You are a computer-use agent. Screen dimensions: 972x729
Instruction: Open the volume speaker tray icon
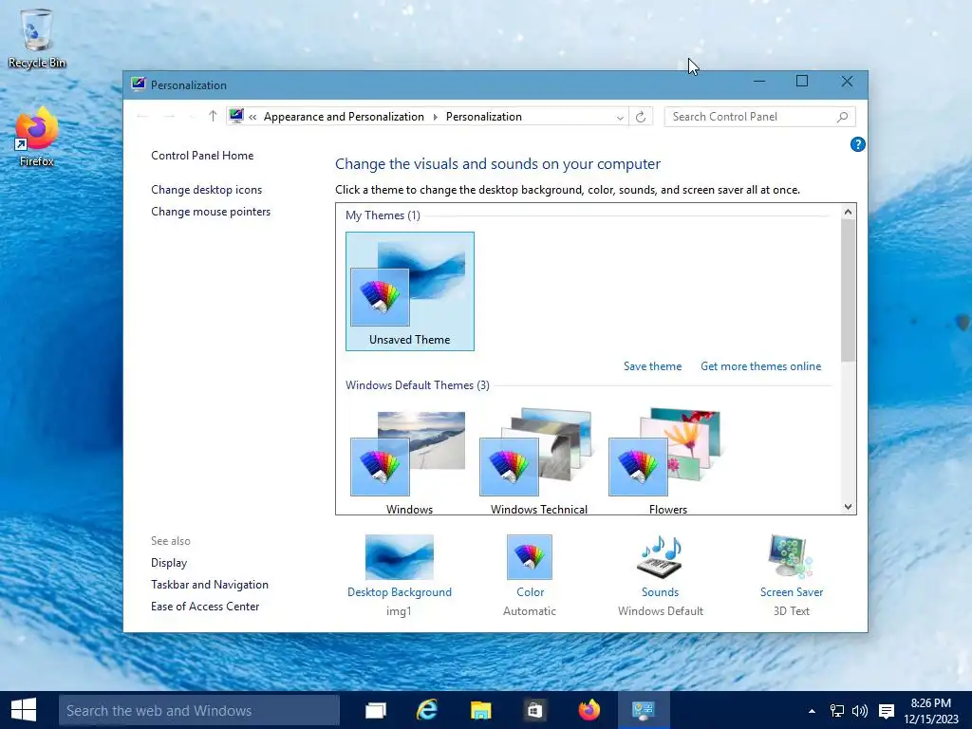pos(860,711)
